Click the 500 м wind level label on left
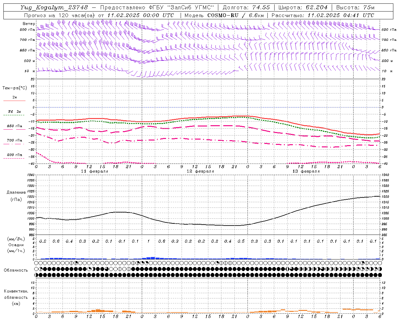 [30, 61]
